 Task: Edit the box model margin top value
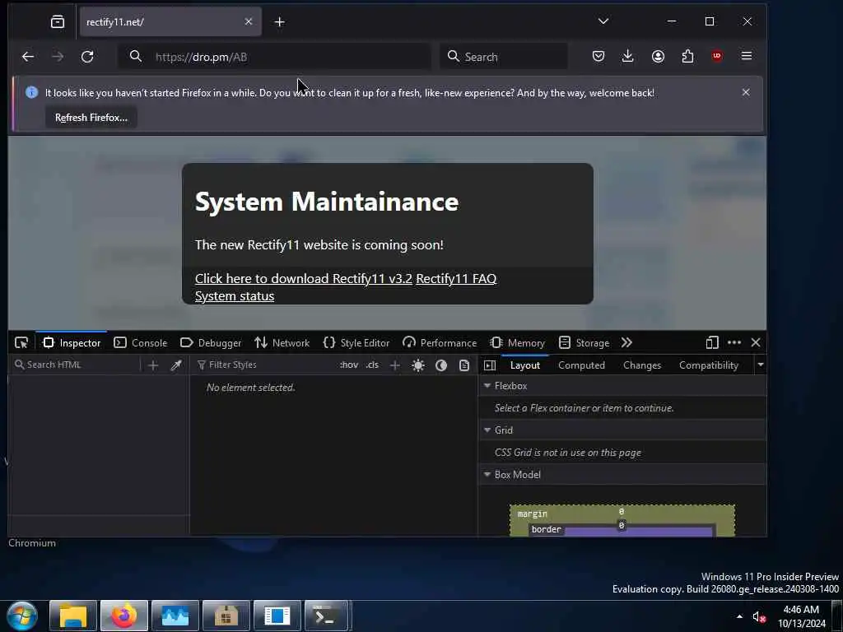tap(621, 512)
